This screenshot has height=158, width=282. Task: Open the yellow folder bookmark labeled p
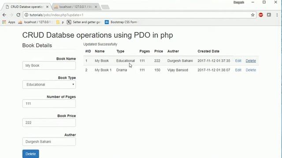click(x=60, y=22)
